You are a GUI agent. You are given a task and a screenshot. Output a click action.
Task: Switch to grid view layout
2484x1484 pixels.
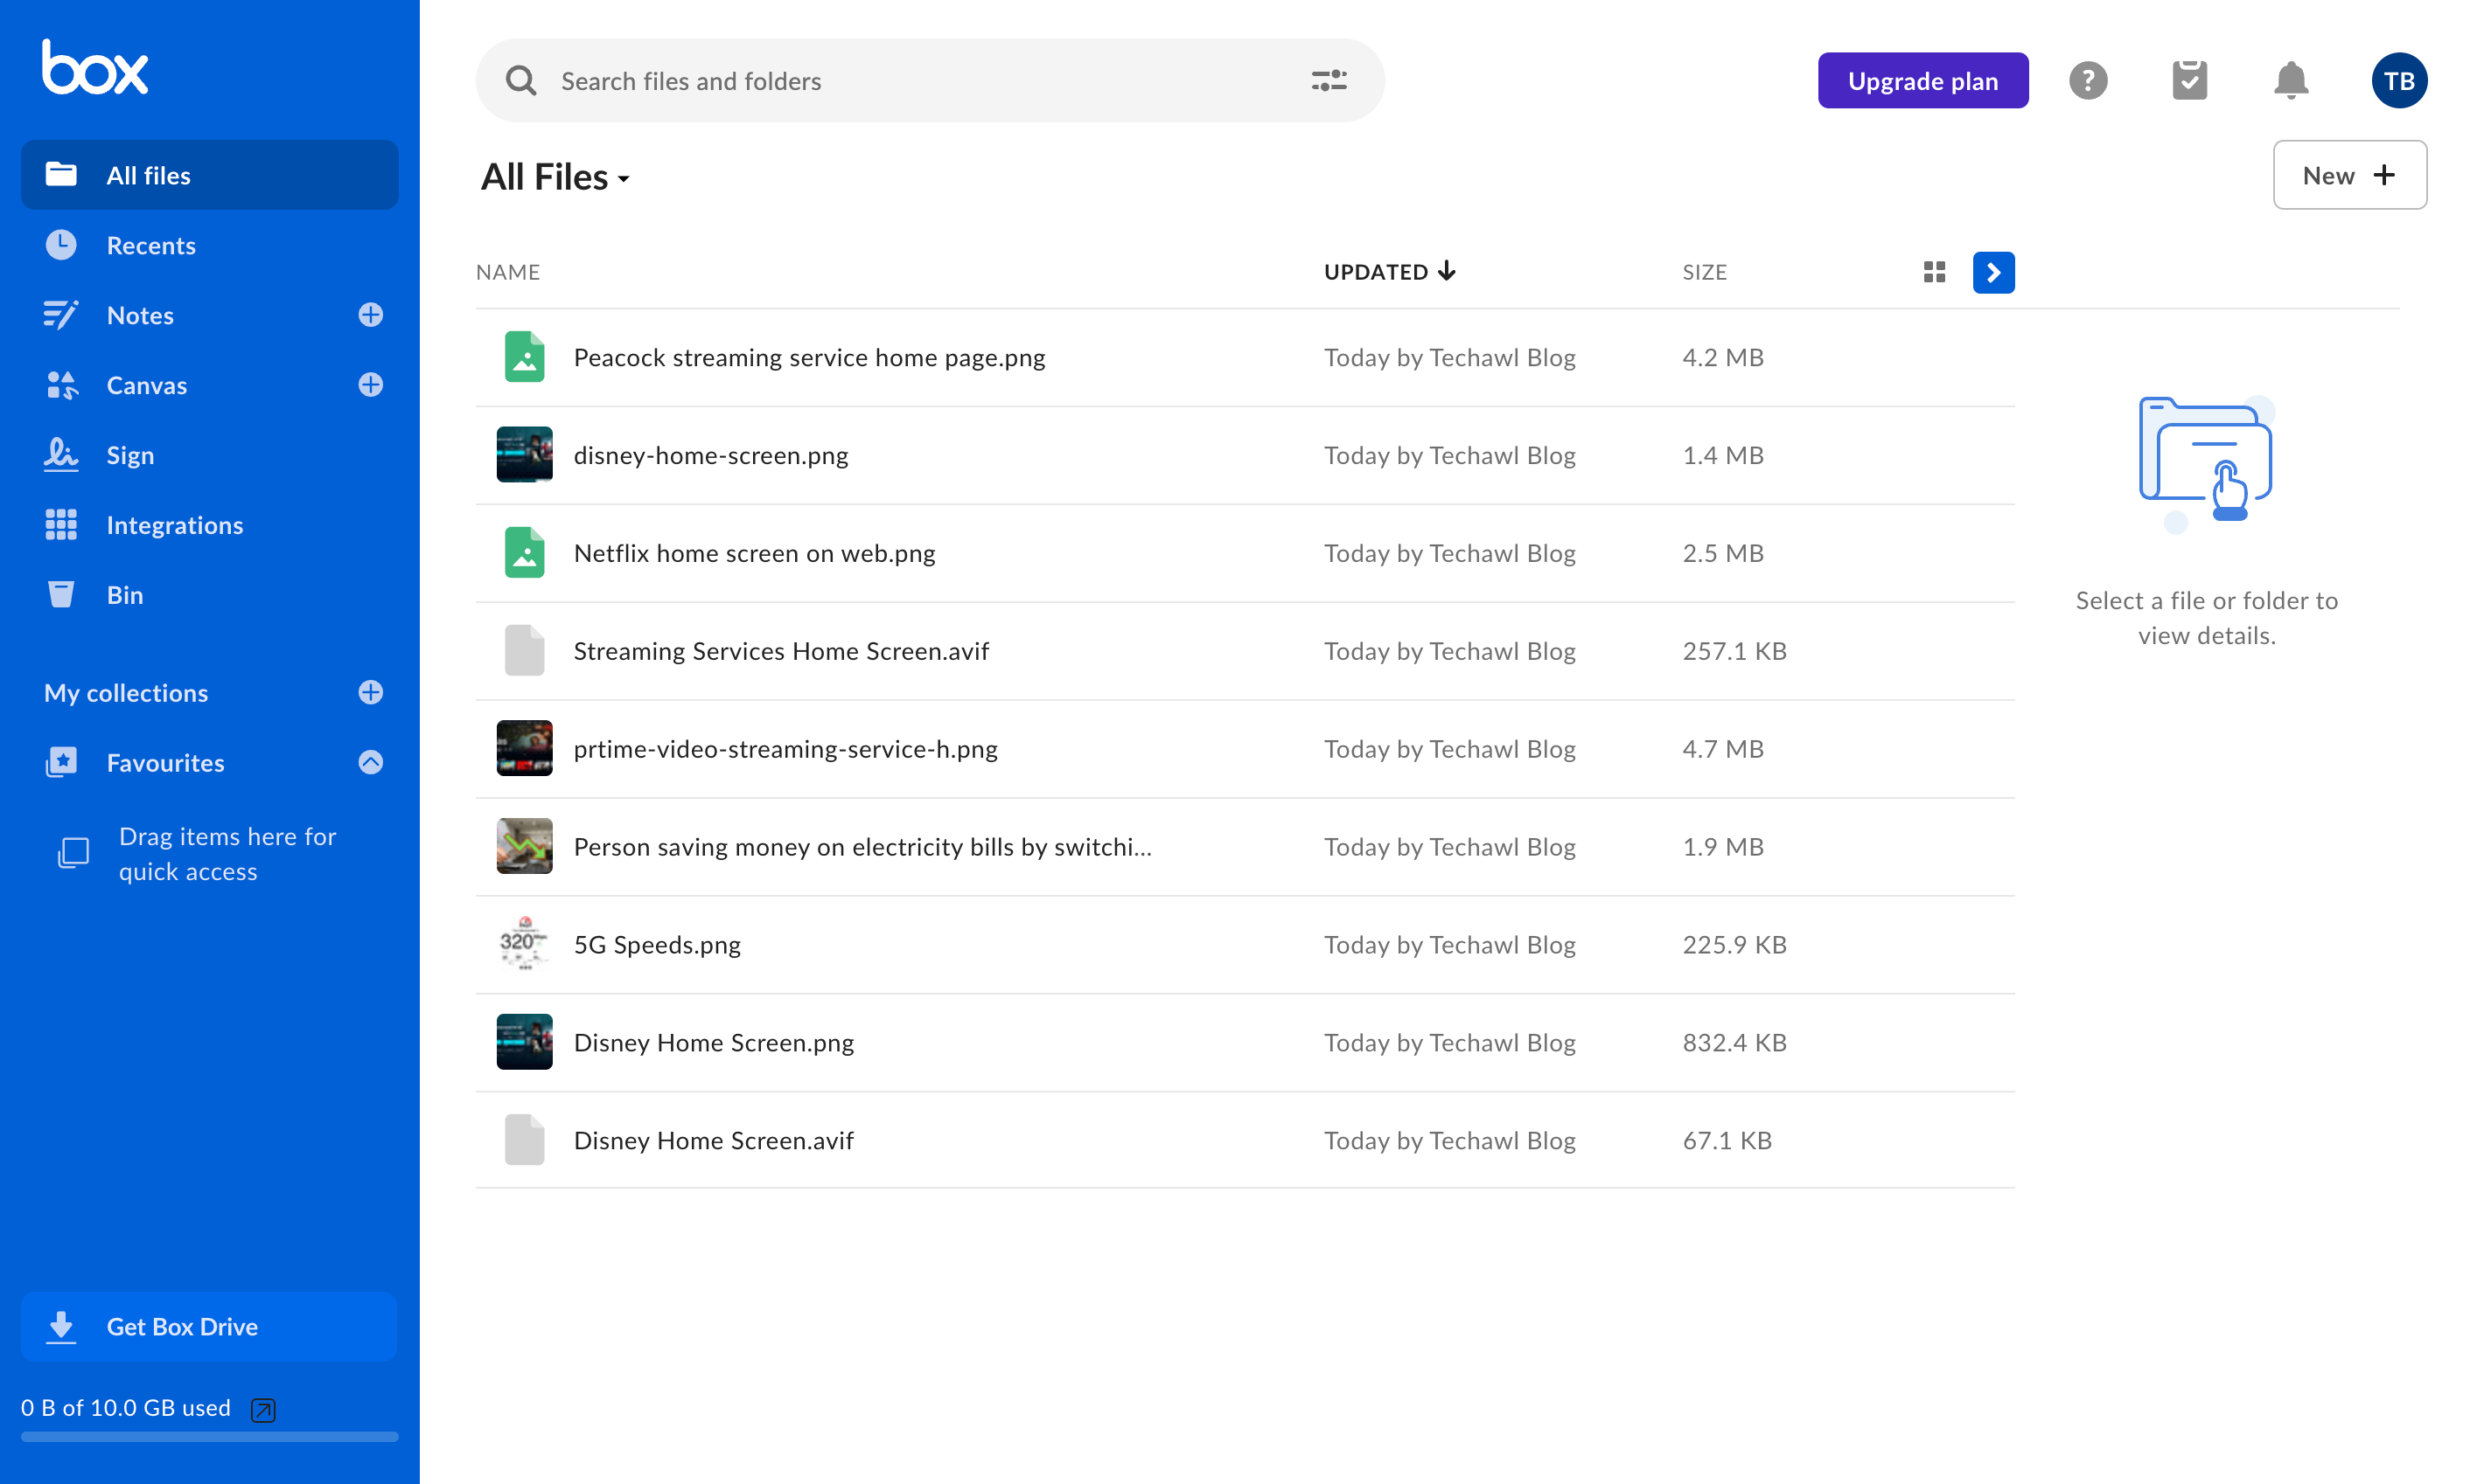1934,271
